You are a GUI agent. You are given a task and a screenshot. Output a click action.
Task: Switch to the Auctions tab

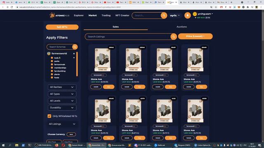click(x=181, y=27)
